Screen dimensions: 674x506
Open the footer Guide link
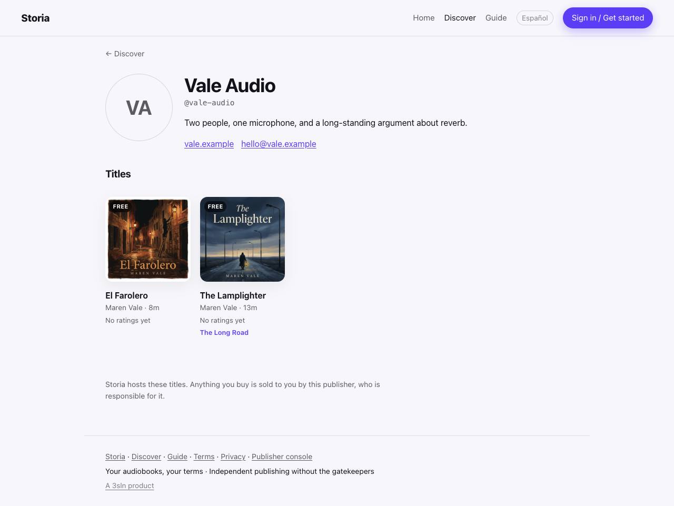pos(177,457)
